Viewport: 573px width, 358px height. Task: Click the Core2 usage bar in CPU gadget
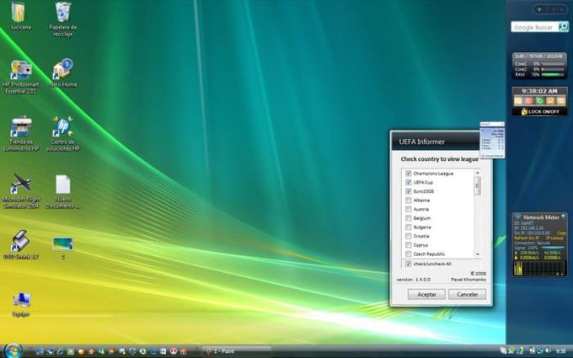pyautogui.click(x=553, y=69)
